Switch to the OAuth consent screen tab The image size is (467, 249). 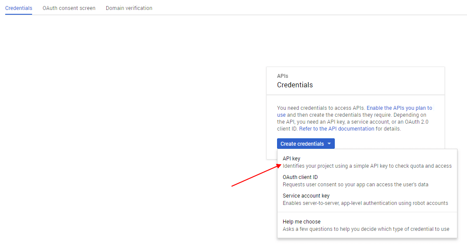click(69, 8)
